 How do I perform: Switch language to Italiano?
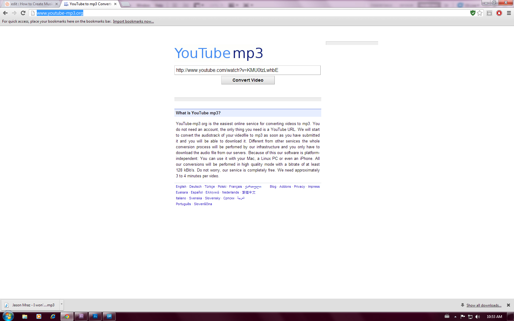pyautogui.click(x=181, y=198)
